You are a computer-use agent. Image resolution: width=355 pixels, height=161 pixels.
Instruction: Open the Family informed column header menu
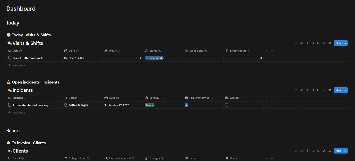199,98
